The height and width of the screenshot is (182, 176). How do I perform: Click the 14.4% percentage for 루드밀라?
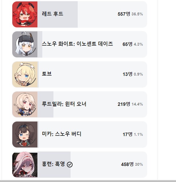pos(137,104)
